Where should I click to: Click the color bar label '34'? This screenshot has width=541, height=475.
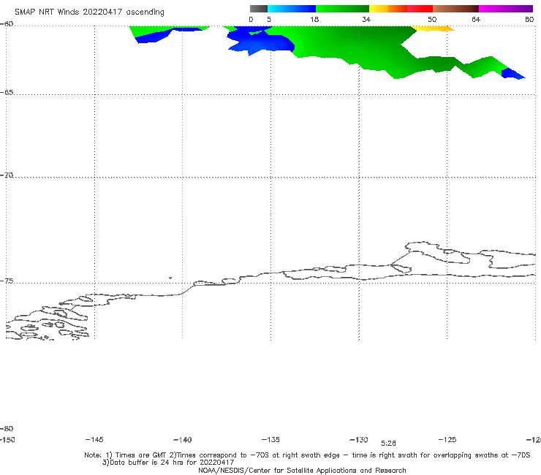pyautogui.click(x=366, y=19)
